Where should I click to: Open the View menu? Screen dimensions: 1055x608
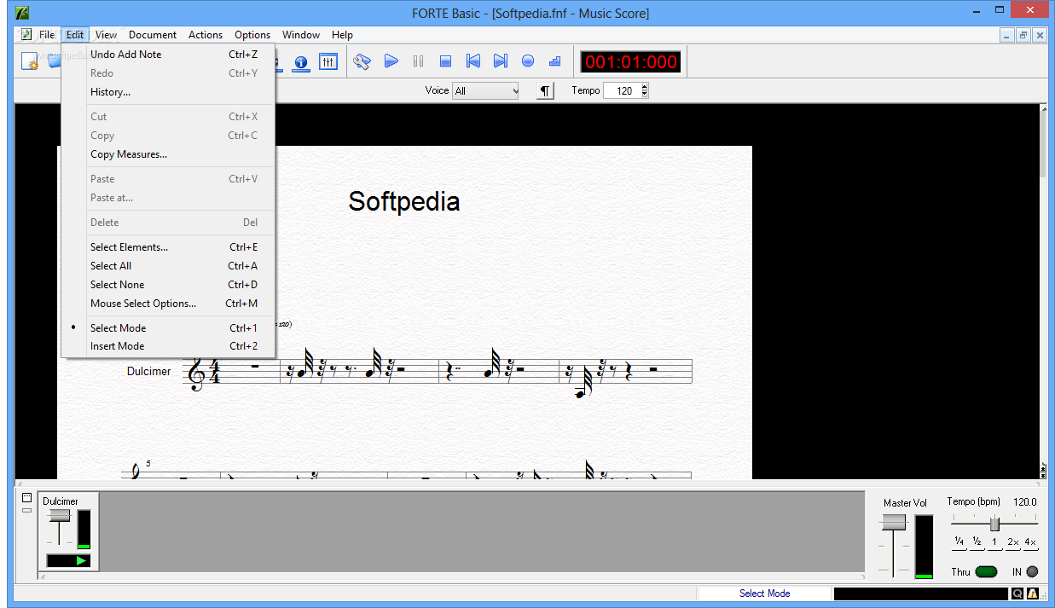click(x=106, y=35)
